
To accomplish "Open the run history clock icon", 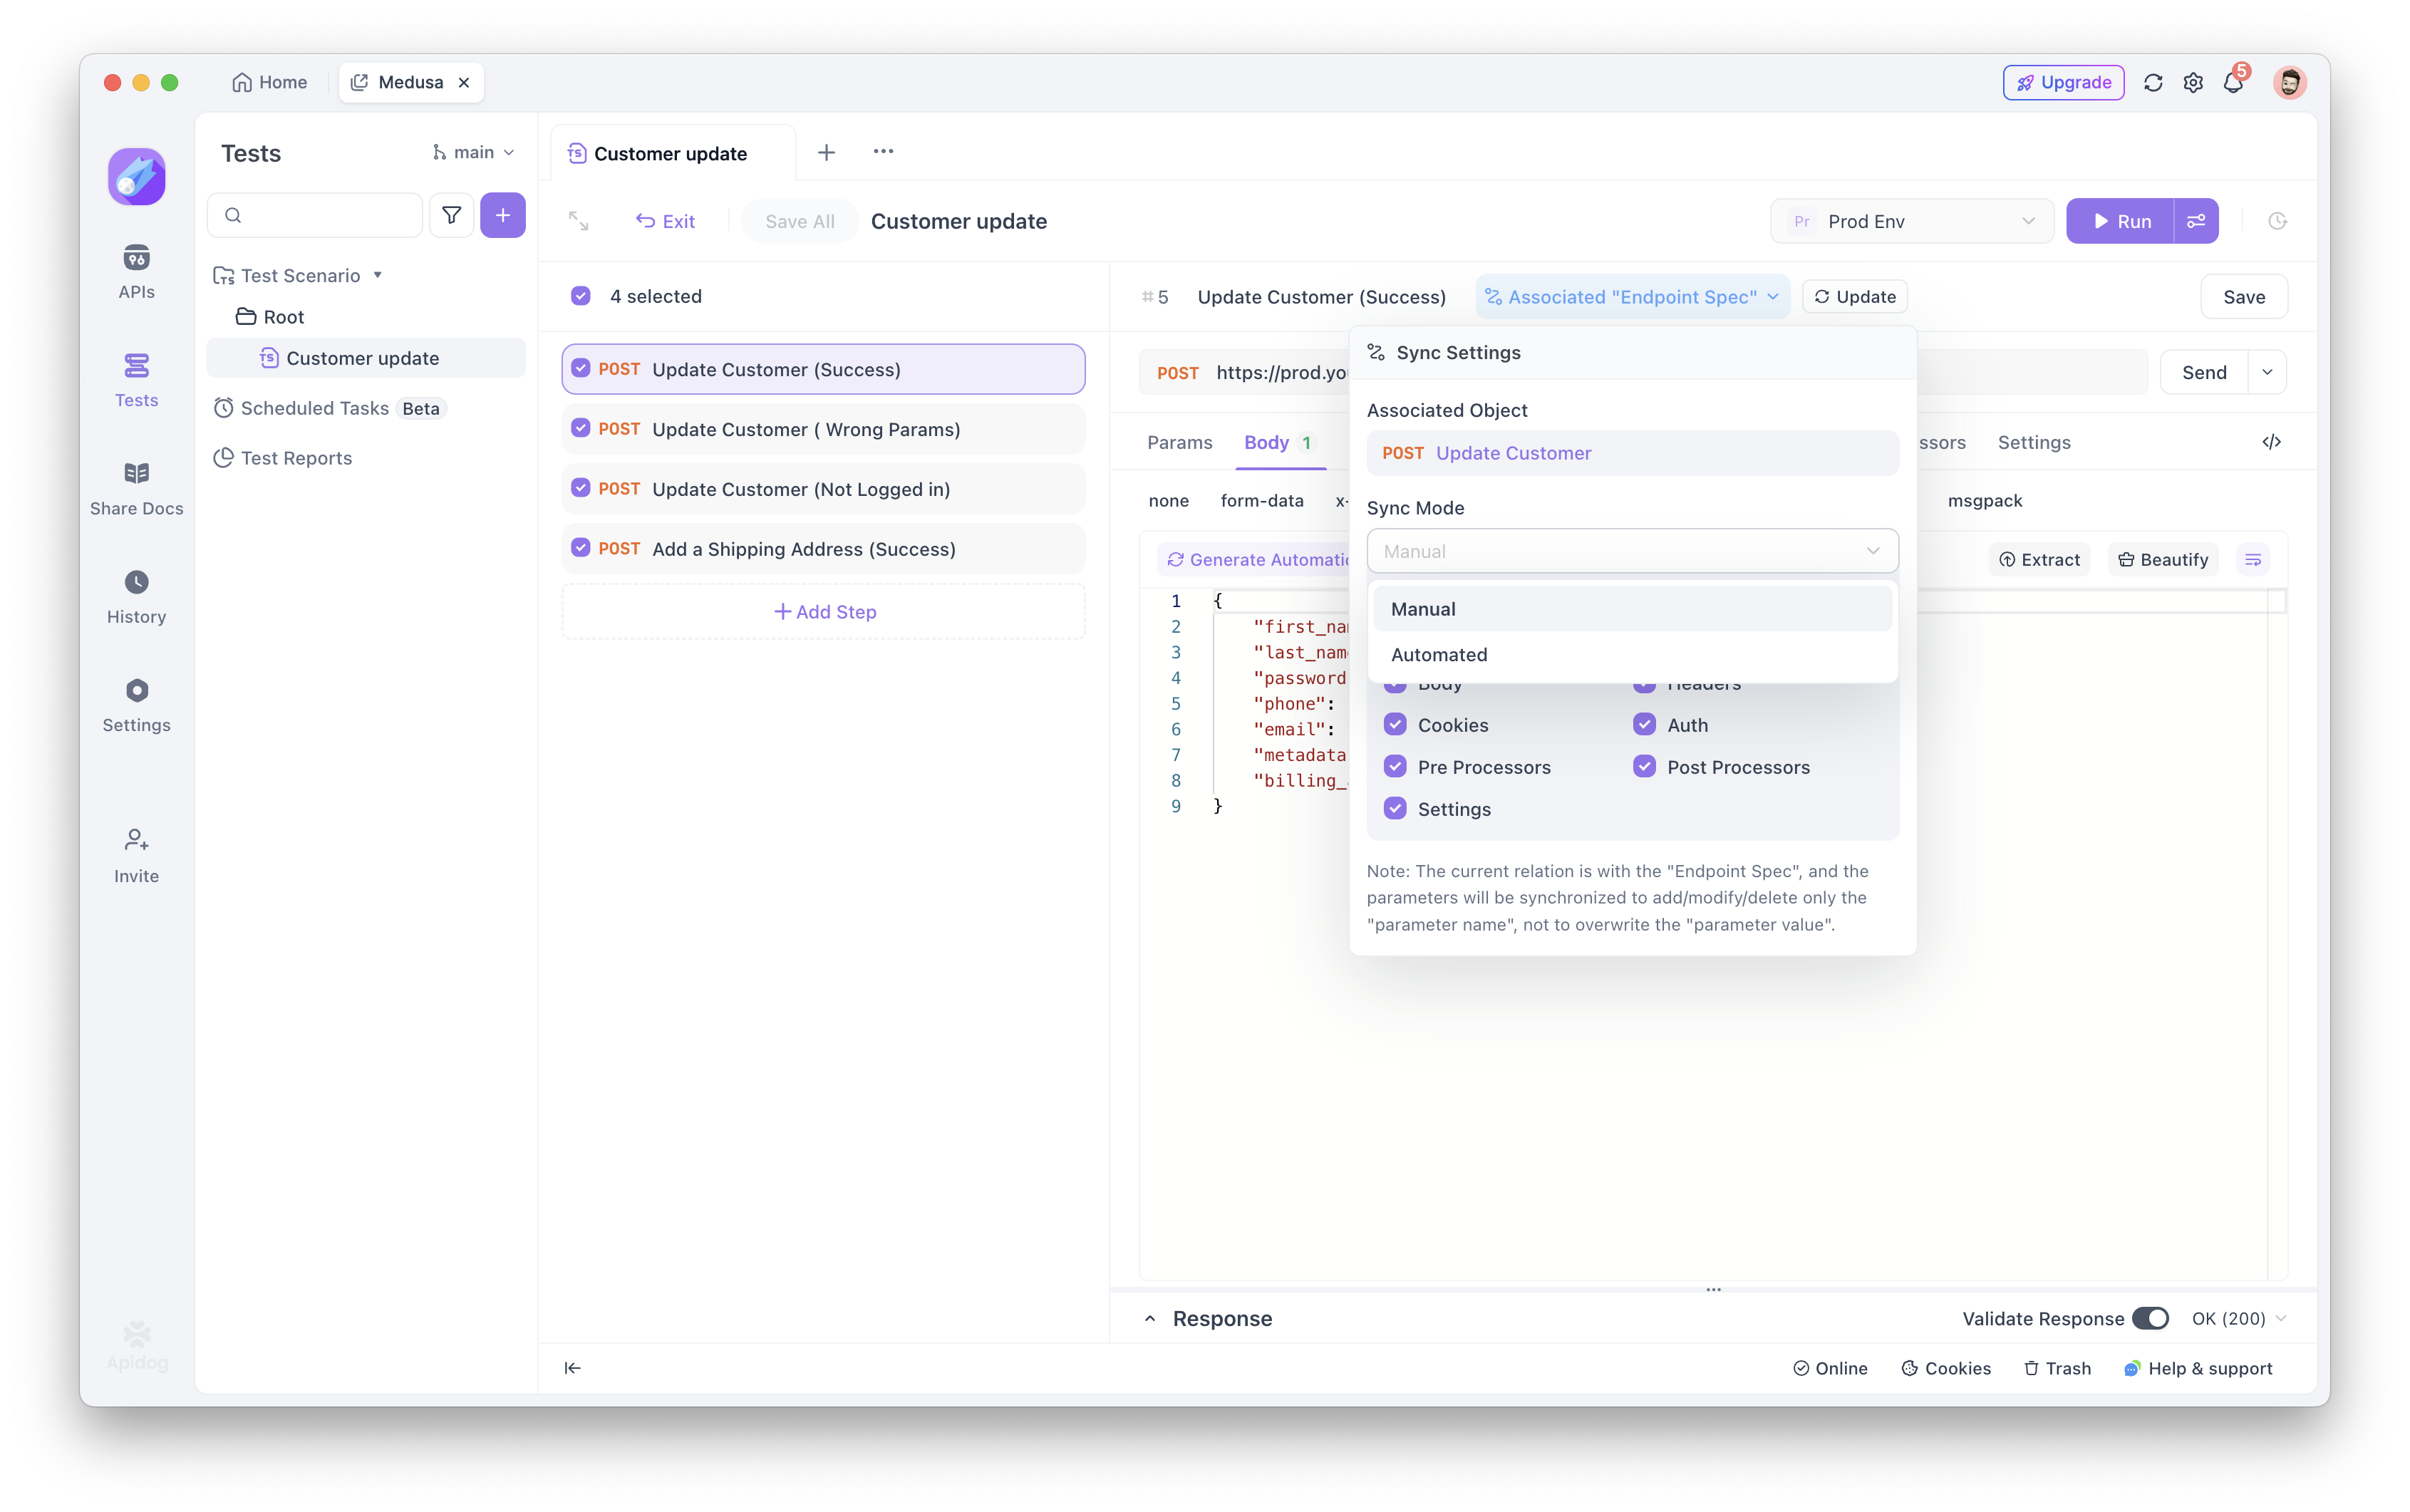I will (2277, 221).
